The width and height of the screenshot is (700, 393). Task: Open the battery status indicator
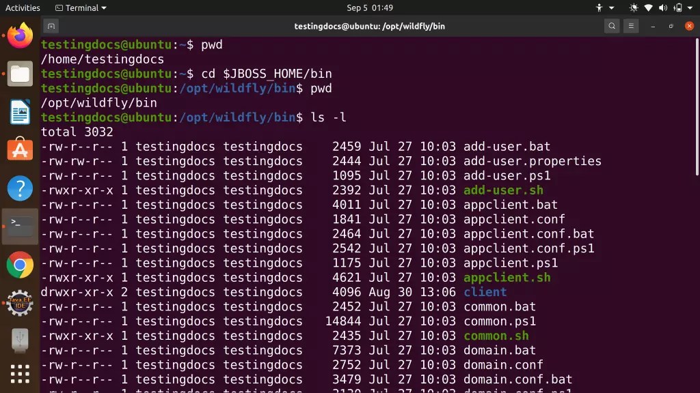(x=678, y=8)
